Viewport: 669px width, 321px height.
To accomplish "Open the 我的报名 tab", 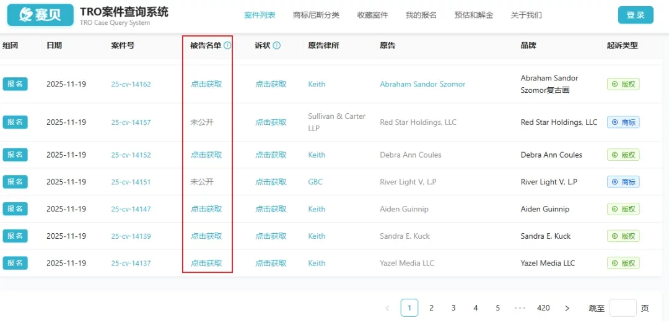I will click(x=421, y=15).
